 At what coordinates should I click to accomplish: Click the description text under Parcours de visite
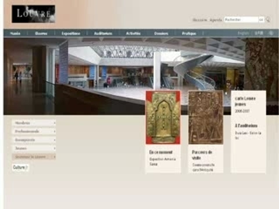click(203, 167)
